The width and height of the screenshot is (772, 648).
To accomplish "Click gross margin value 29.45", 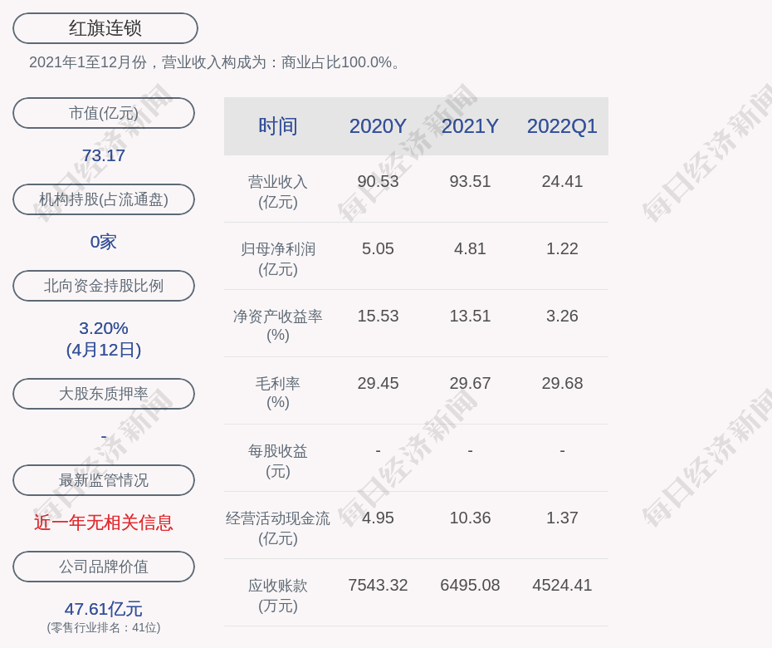I will coord(378,383).
